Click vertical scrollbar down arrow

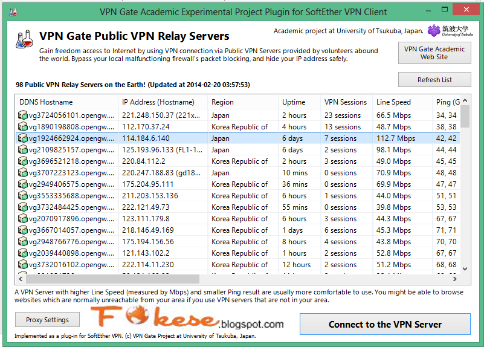click(465, 268)
